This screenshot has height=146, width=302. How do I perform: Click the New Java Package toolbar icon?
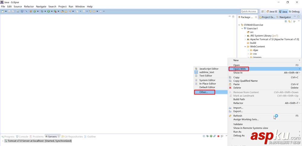[31, 11]
